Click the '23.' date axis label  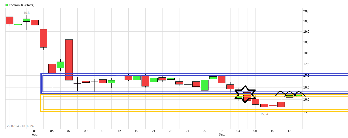click(x=171, y=131)
